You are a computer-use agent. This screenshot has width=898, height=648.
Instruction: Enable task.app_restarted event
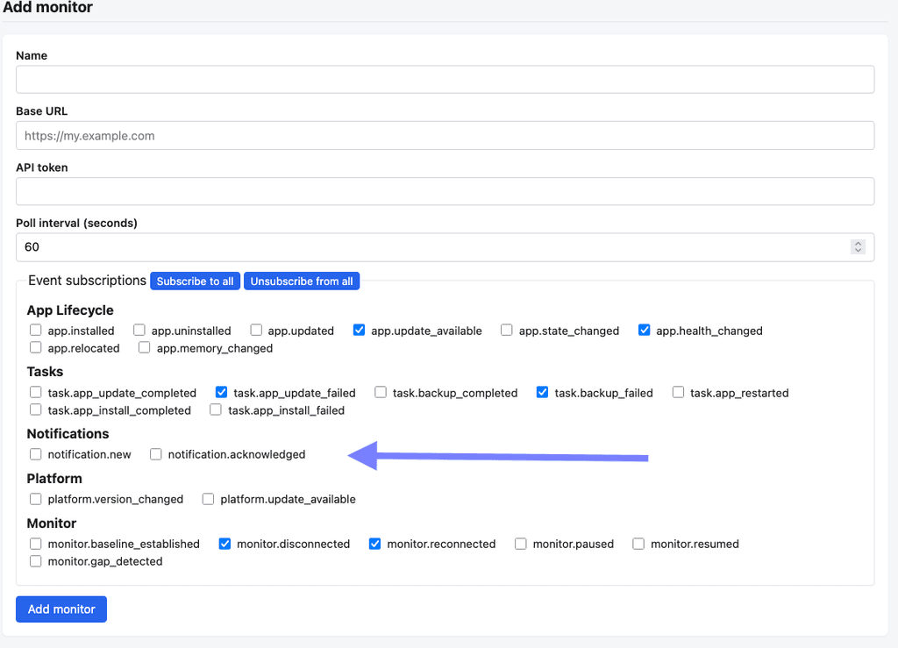pos(678,392)
